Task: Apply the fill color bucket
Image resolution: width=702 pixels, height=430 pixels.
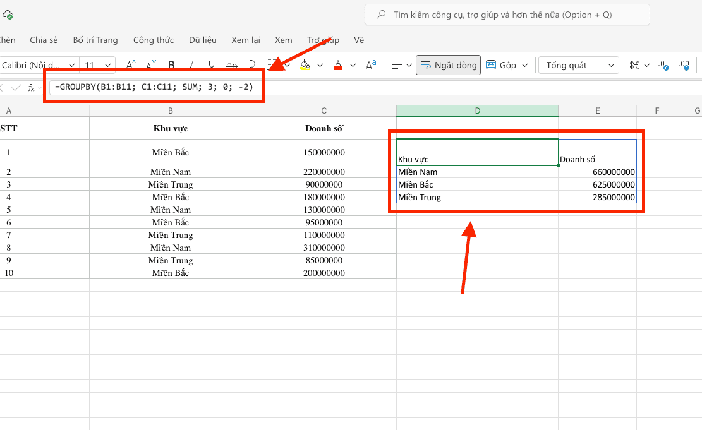Action: (305, 65)
